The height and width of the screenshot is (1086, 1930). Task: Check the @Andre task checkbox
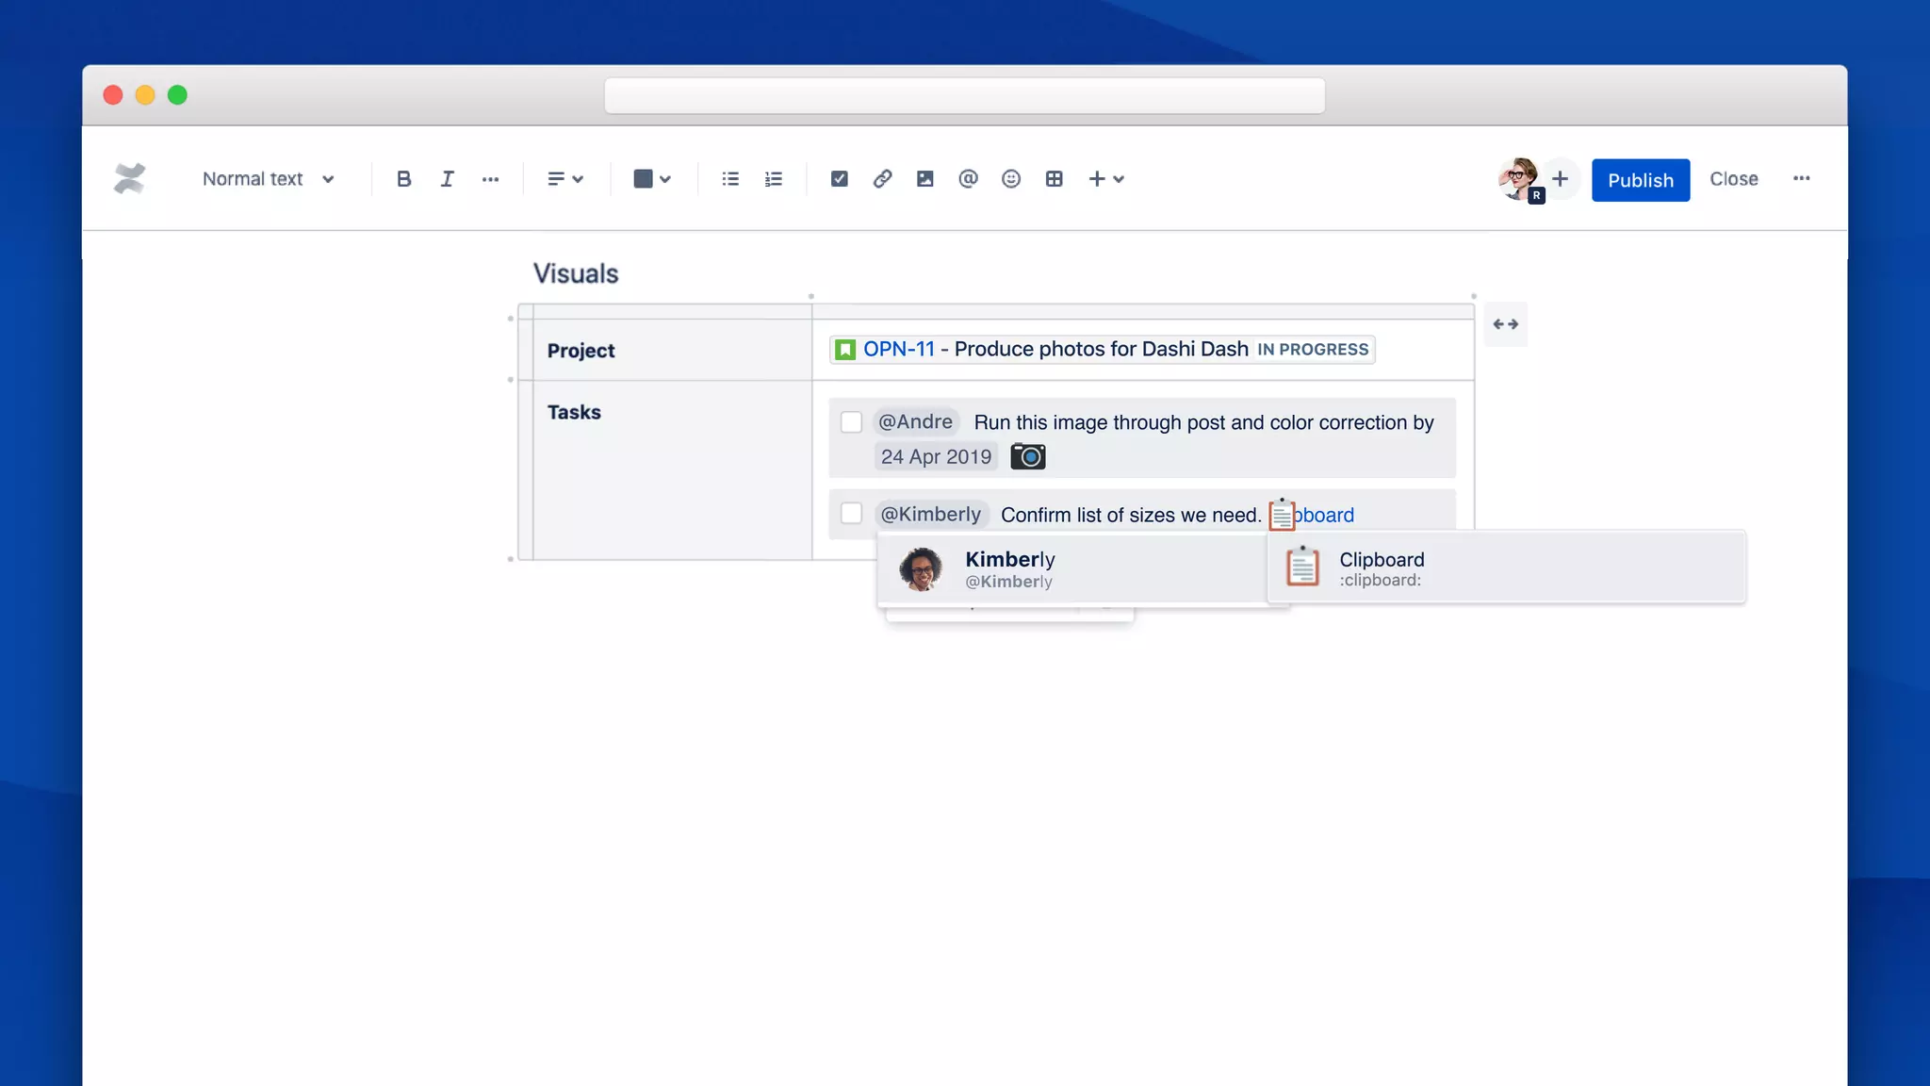click(x=851, y=422)
